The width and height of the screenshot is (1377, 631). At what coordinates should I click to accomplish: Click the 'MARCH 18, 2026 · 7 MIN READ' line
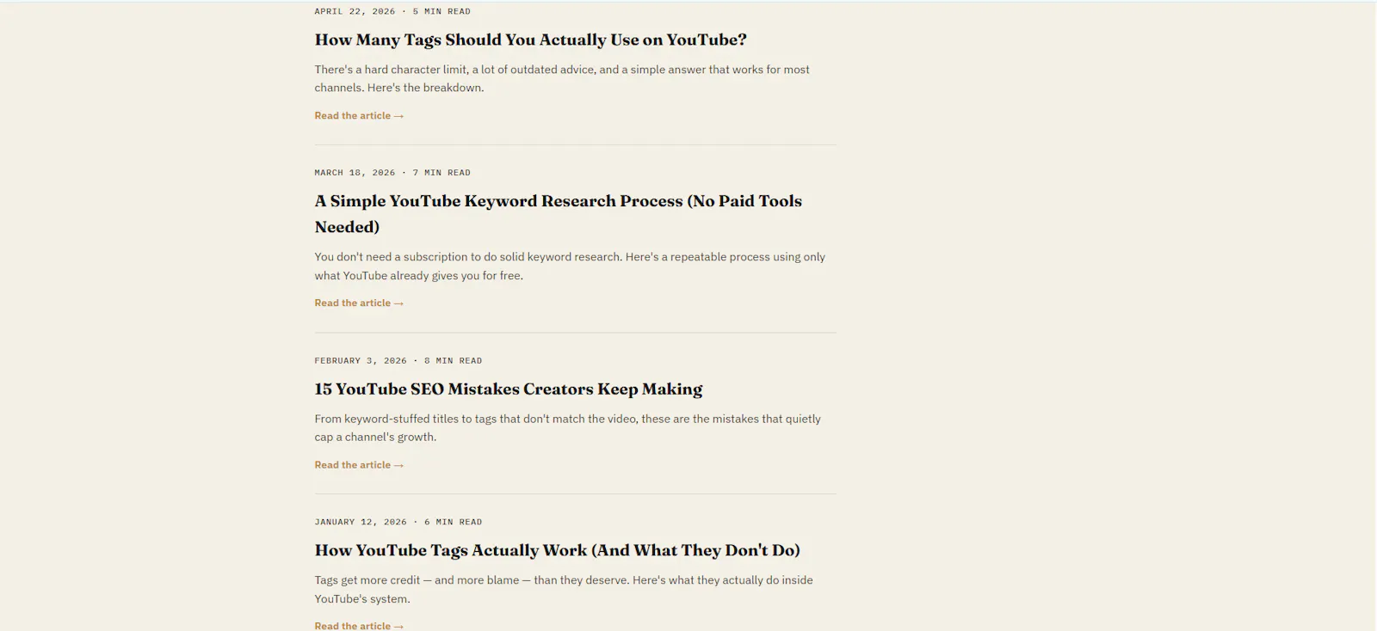(392, 173)
